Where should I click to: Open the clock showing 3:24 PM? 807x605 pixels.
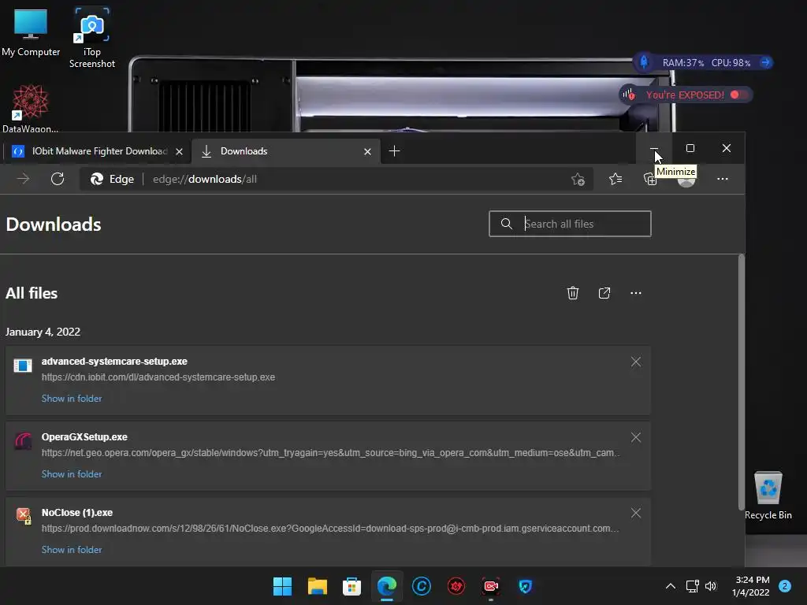(x=750, y=586)
